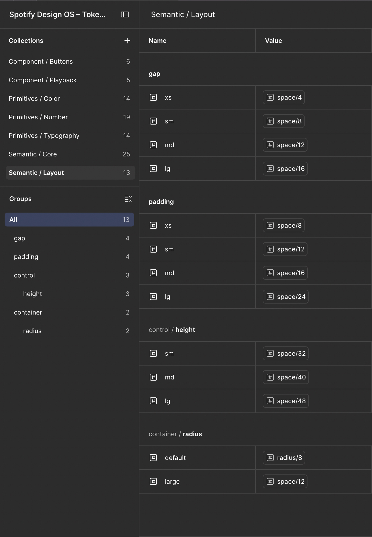Select the All group
The image size is (372, 537).
coord(69,220)
